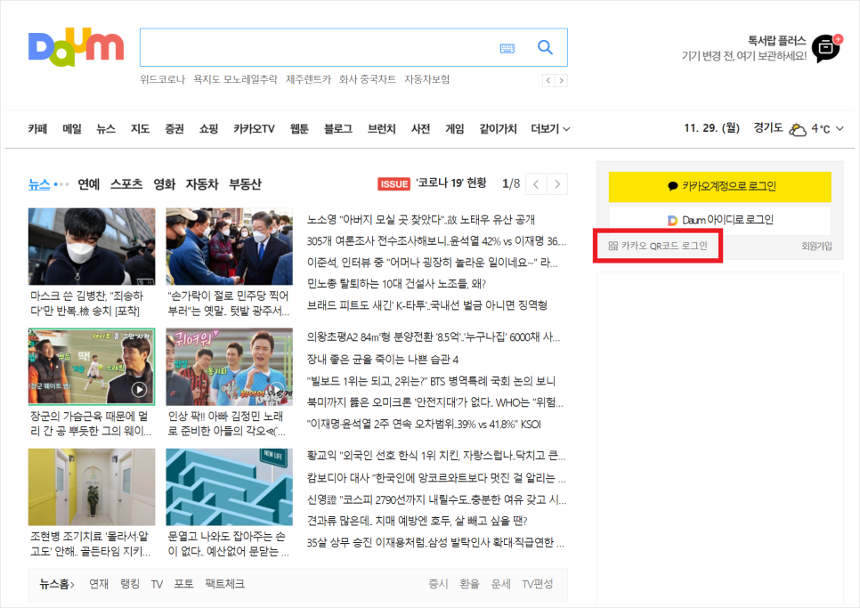This screenshot has width=860, height=608.
Task: Open the 랭킹 link in news footer
Action: tap(130, 584)
